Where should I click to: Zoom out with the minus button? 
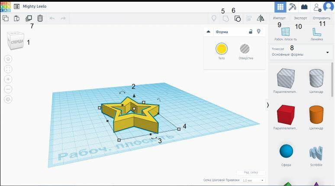coord(8,89)
